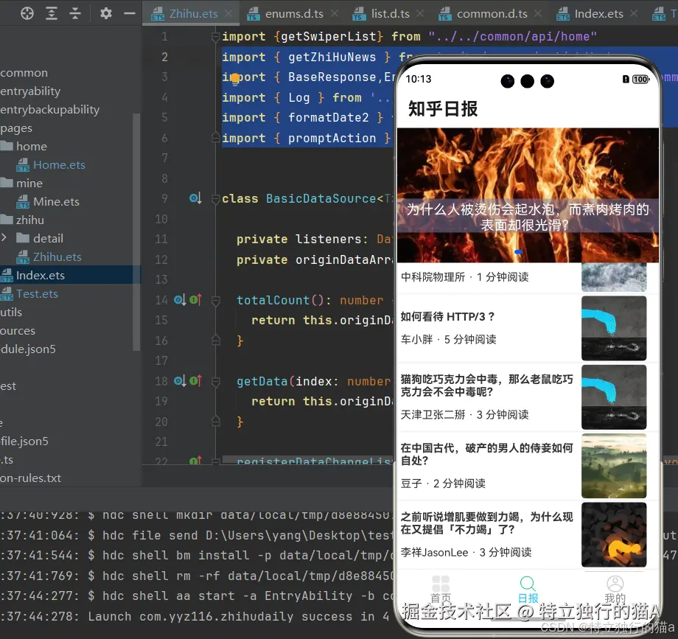Select entrybackupability in project tree
678x639 pixels.
tap(49, 109)
